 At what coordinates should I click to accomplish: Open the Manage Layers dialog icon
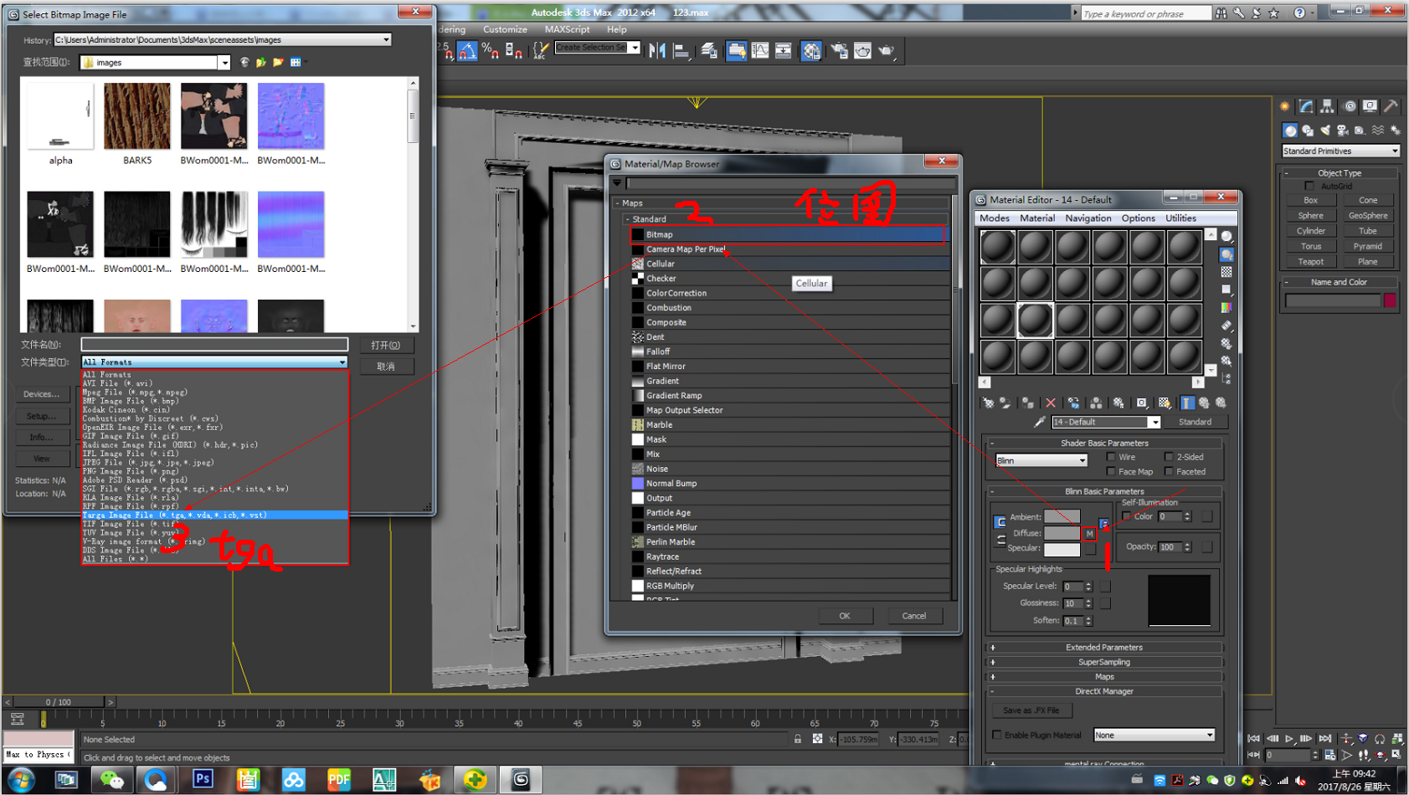(709, 51)
